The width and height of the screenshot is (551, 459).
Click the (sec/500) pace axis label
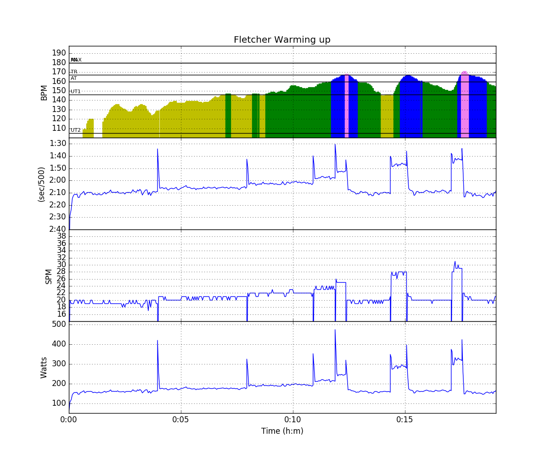(x=41, y=184)
